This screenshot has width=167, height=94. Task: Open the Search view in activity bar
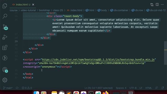tap(5, 16)
